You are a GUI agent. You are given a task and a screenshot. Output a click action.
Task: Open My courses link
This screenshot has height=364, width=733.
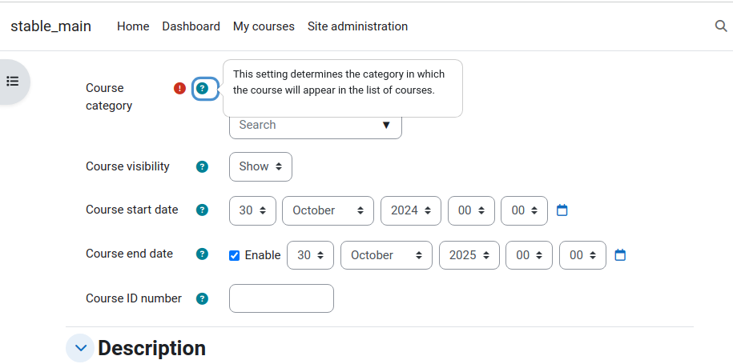coord(264,26)
